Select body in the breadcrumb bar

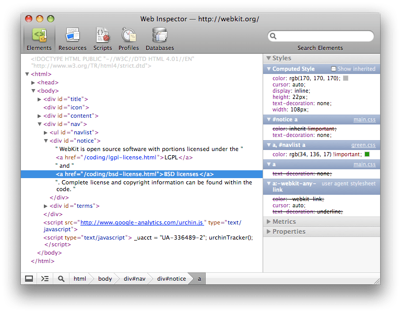(x=105, y=279)
